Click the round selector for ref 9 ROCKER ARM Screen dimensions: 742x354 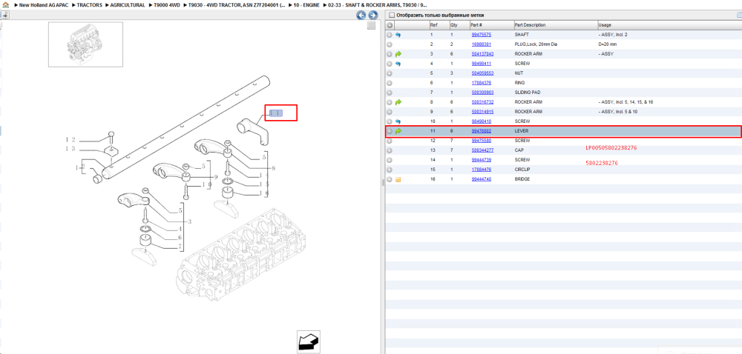pos(390,112)
